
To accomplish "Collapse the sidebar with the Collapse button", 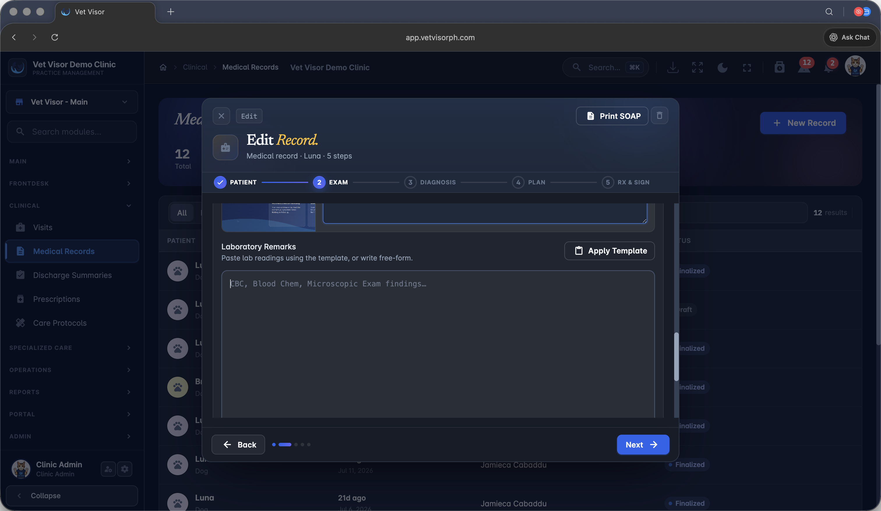I will 72,496.
